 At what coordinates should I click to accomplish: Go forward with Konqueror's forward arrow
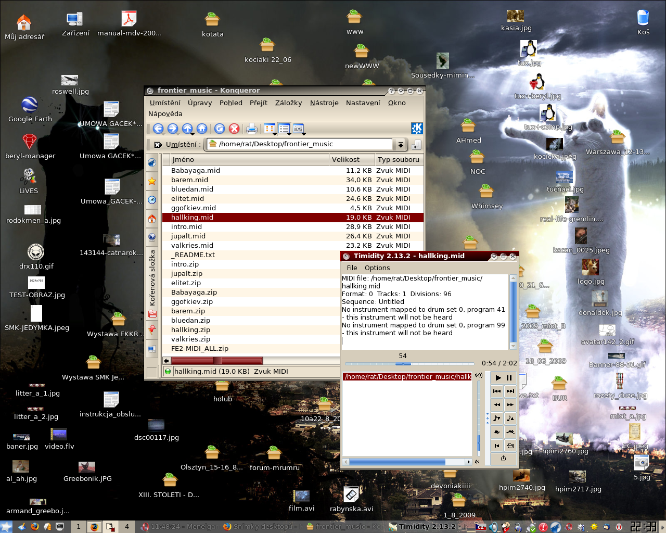[x=173, y=129]
